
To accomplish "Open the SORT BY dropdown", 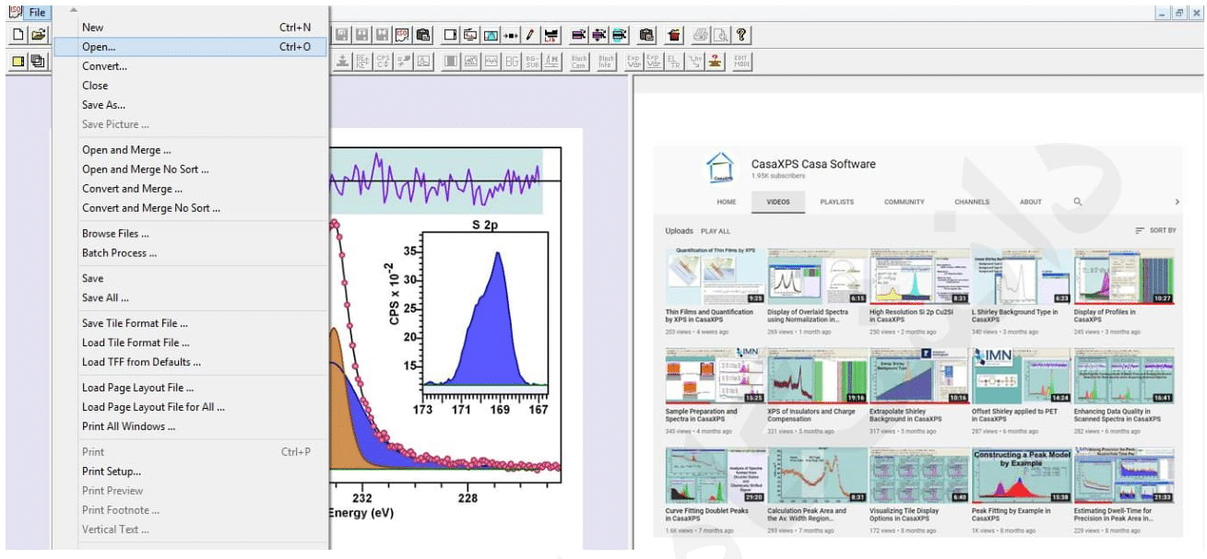I will pyautogui.click(x=1156, y=230).
